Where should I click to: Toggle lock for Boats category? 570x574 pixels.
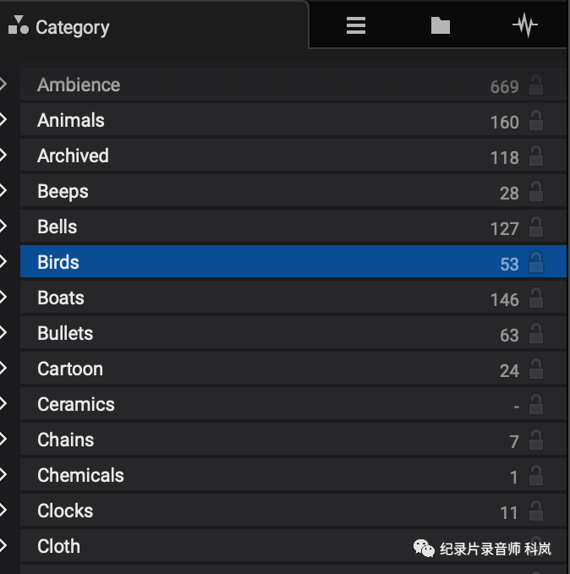click(x=536, y=298)
